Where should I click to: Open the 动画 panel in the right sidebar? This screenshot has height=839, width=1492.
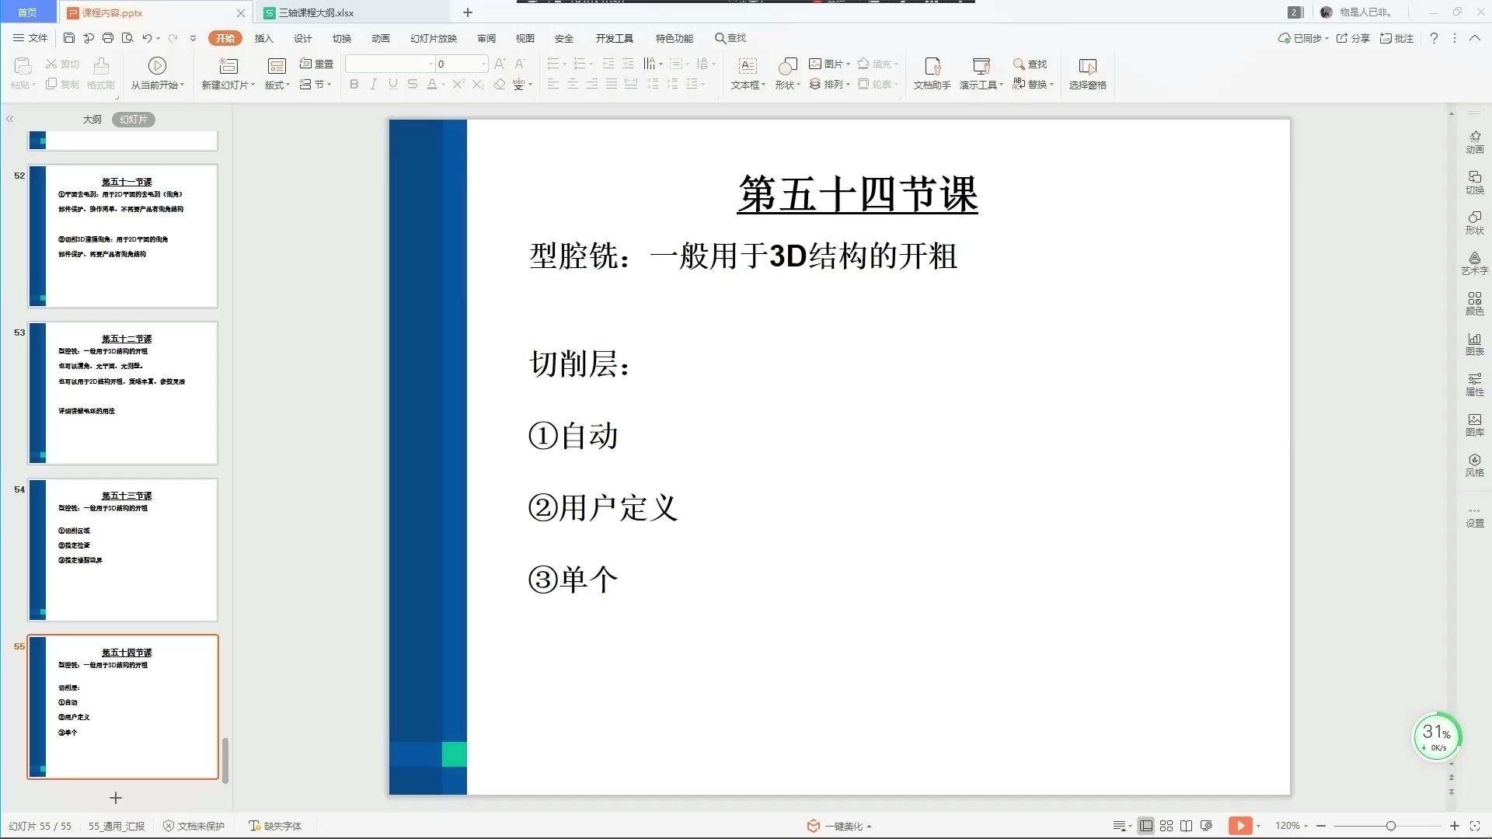point(1474,141)
